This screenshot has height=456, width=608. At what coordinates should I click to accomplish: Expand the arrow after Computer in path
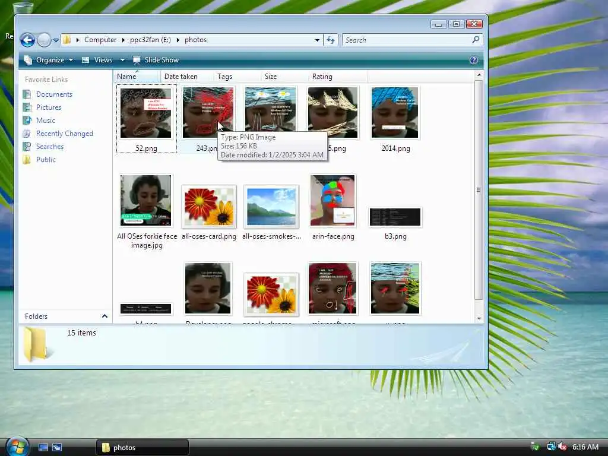coord(123,40)
